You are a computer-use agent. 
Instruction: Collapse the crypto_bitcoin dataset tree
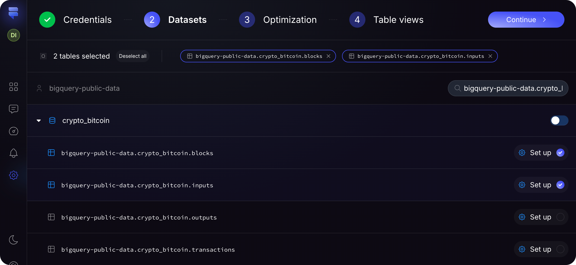coord(39,121)
